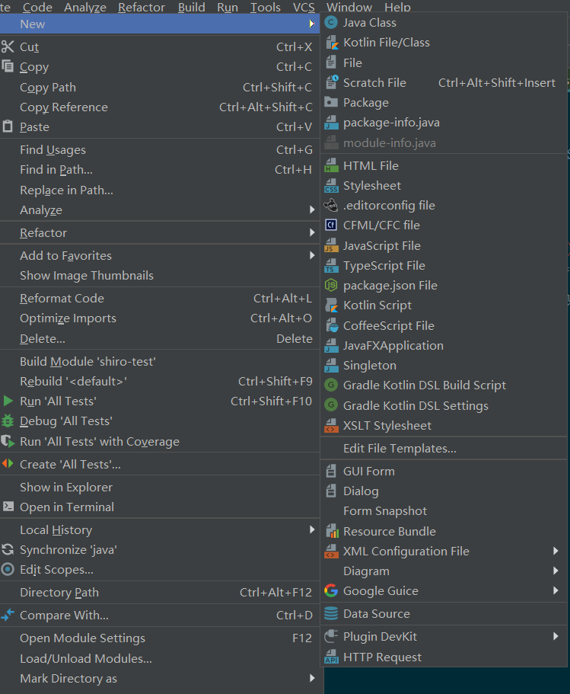This screenshot has width=570, height=694.
Task: Click the package.json File icon
Action: point(331,286)
